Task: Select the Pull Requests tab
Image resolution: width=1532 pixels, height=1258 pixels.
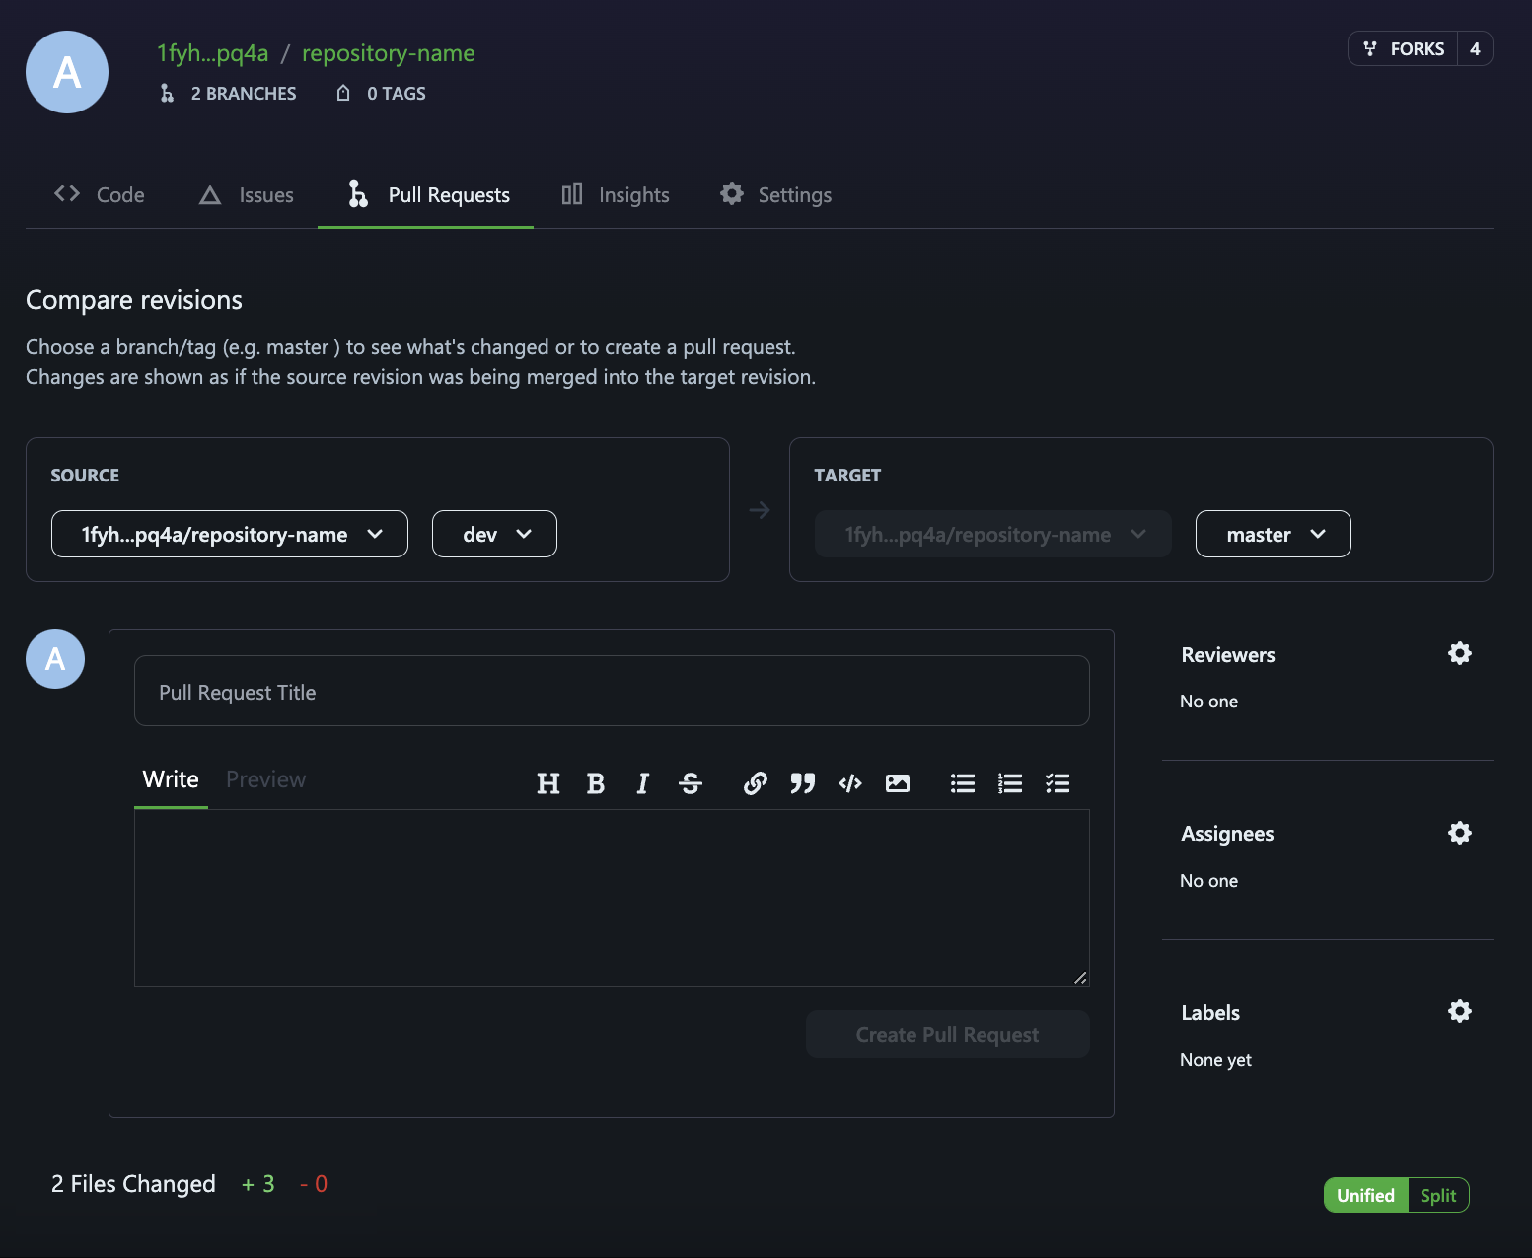Action: pos(426,195)
